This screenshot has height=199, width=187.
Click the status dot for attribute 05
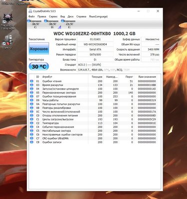click(x=31, y=93)
